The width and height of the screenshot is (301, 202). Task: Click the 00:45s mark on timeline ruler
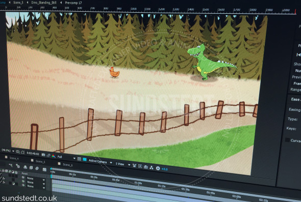pyautogui.click(x=116, y=180)
